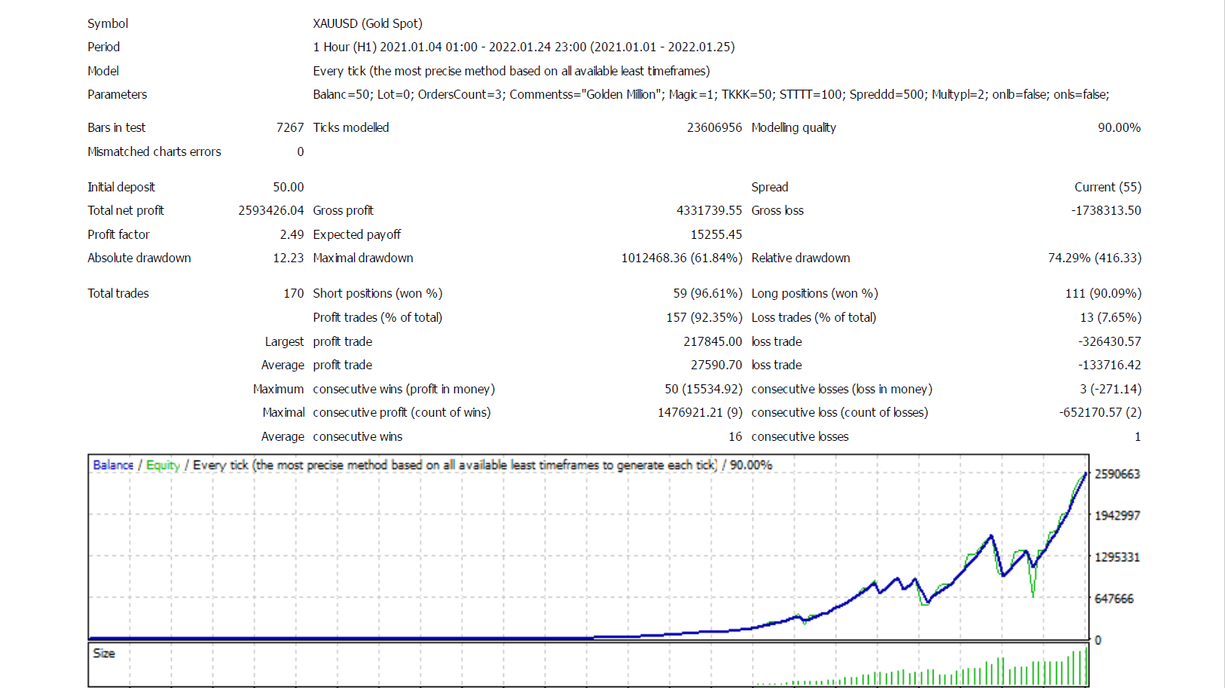Click the "Balance" legend label in the chart

coord(113,465)
